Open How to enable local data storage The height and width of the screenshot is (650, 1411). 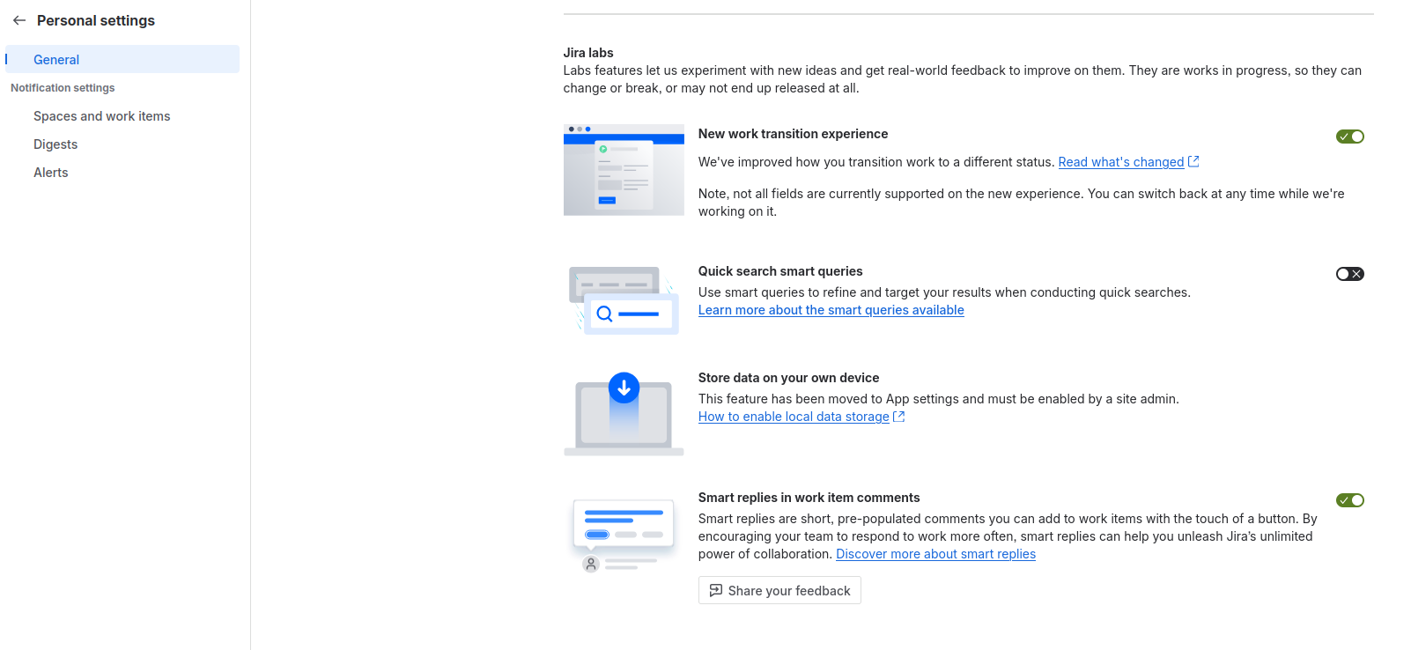793,416
